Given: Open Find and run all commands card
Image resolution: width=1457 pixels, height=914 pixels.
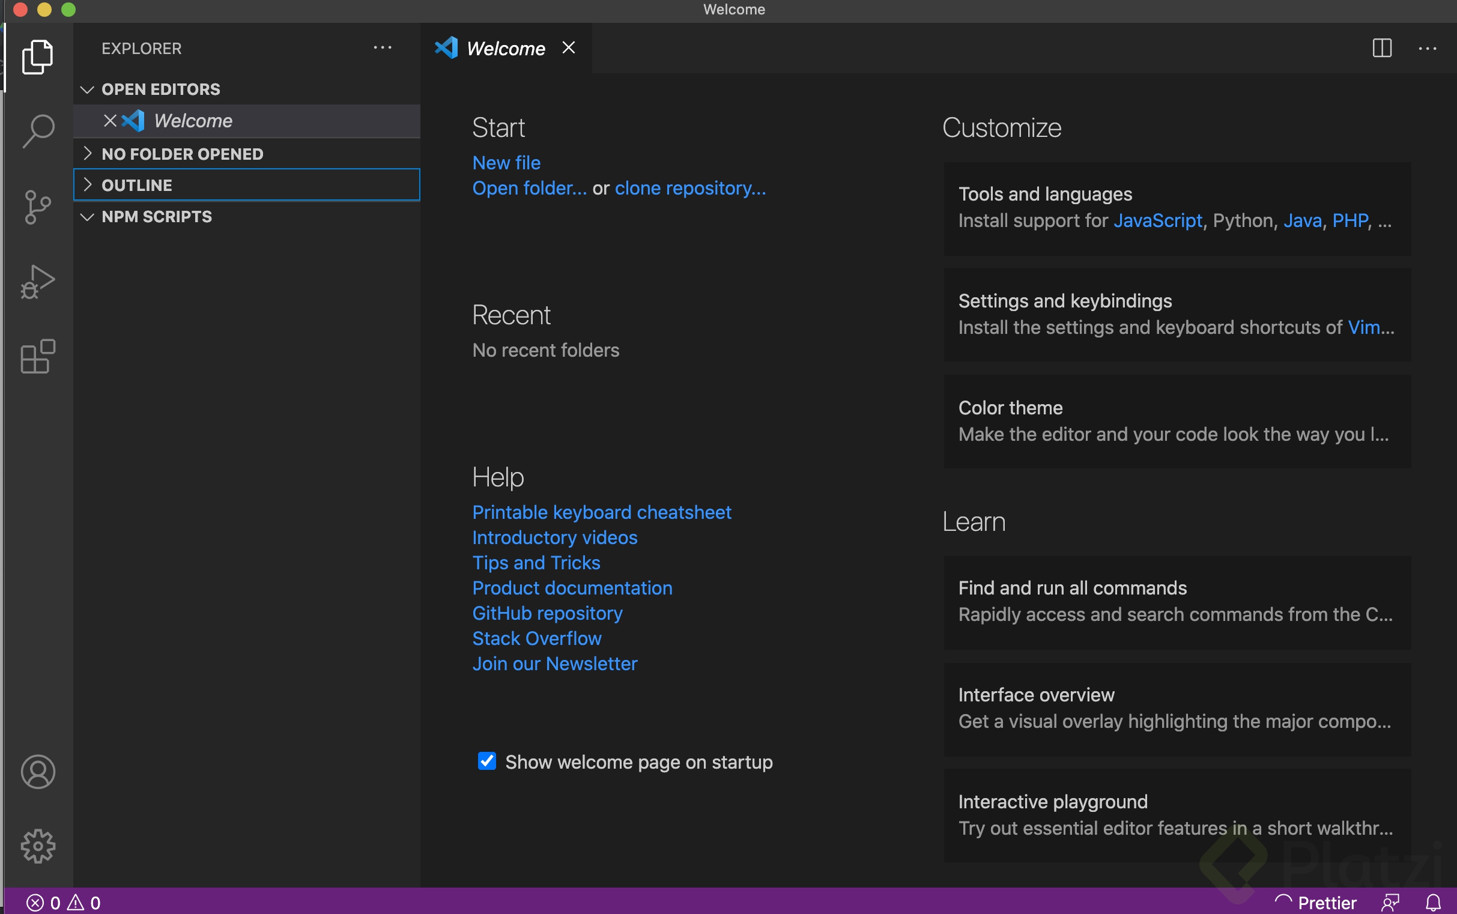Looking at the screenshot, I should point(1177,603).
